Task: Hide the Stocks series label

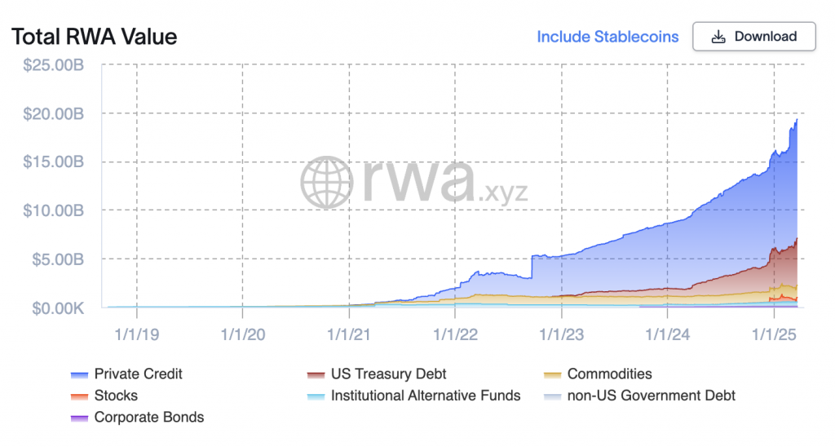Action: pos(116,396)
